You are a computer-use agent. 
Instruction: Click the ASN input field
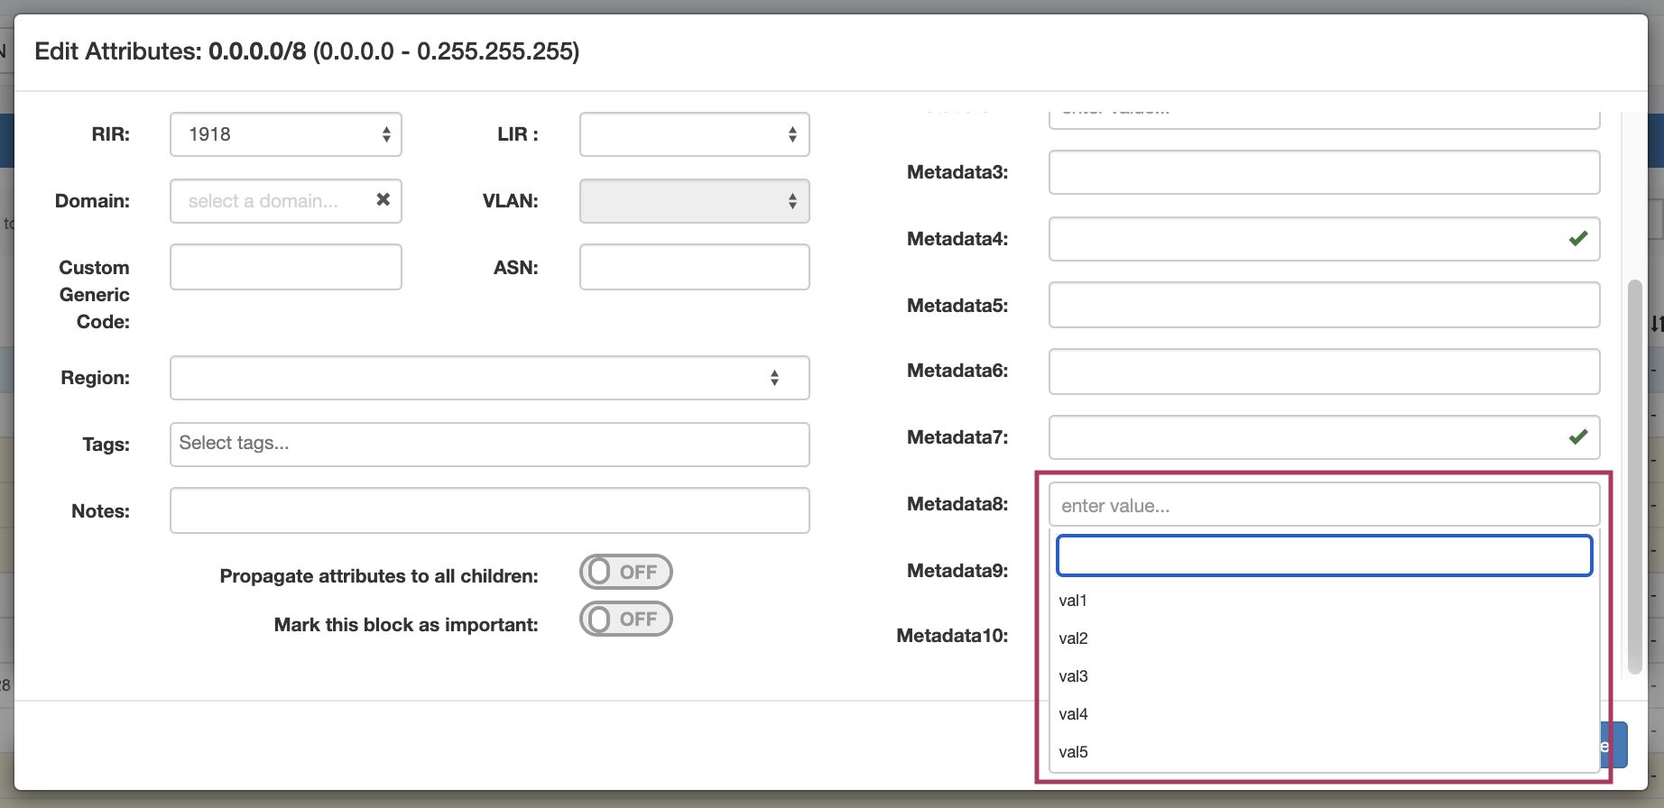click(x=694, y=267)
